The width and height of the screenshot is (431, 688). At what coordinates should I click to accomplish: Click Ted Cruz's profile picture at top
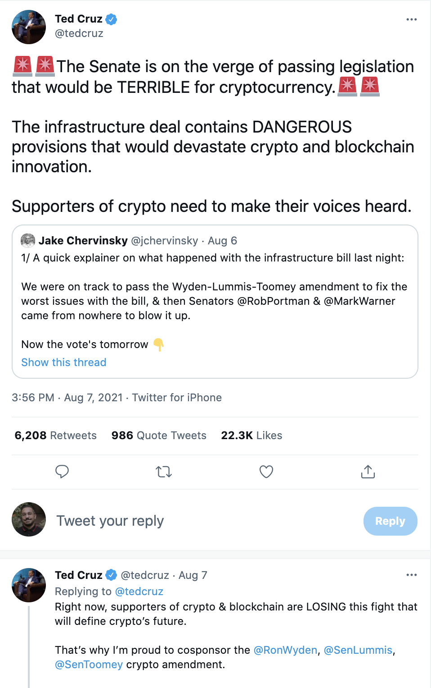pyautogui.click(x=29, y=27)
